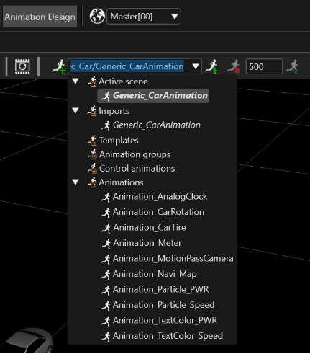Image resolution: width=310 pixels, height=354 pixels.
Task: Open the Master[00] dropdown
Action: (144, 17)
